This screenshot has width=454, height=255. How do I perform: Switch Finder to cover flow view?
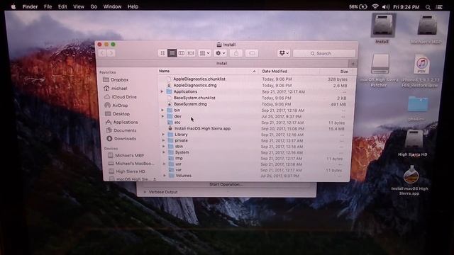coord(191,53)
